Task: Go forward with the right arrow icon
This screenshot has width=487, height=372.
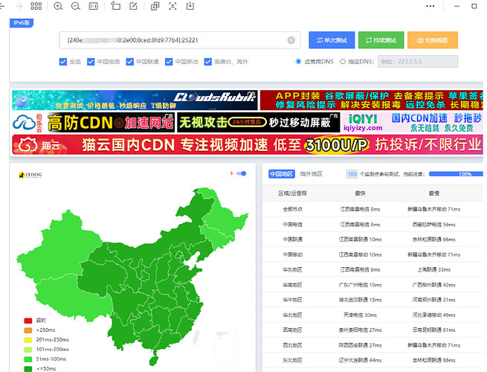Action: [x=19, y=6]
